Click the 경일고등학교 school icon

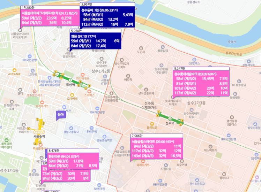pyautogui.click(x=71, y=128)
